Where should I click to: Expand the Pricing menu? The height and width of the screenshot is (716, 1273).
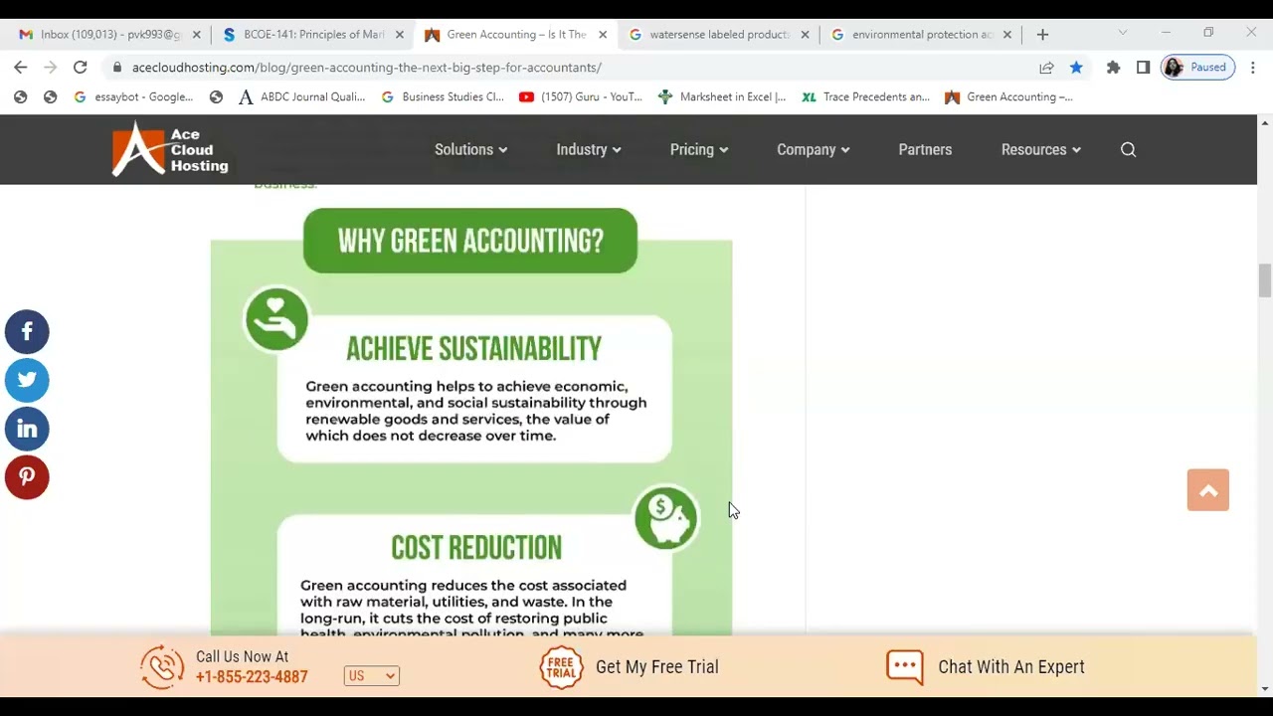(699, 149)
